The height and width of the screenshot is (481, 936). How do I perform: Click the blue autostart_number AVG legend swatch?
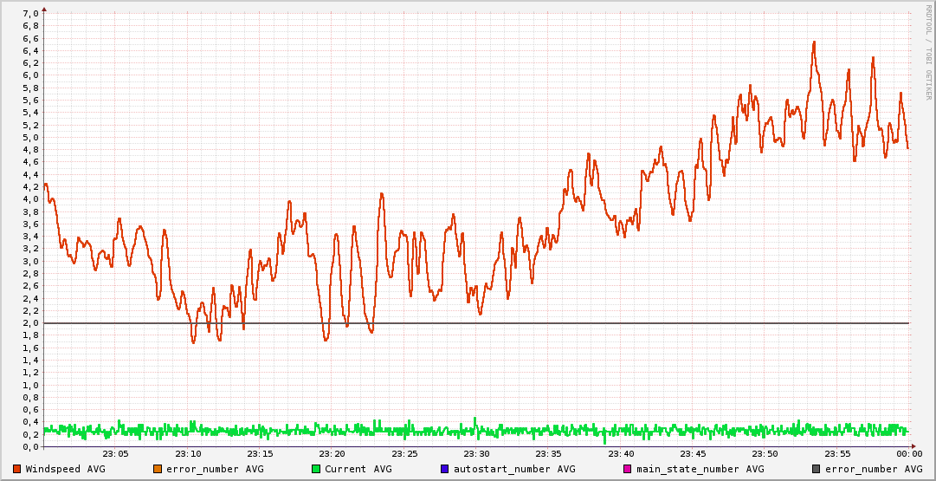[444, 469]
